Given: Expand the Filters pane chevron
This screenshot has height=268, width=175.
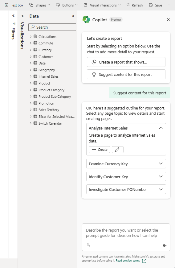Looking at the screenshot, I should coord(13,16).
